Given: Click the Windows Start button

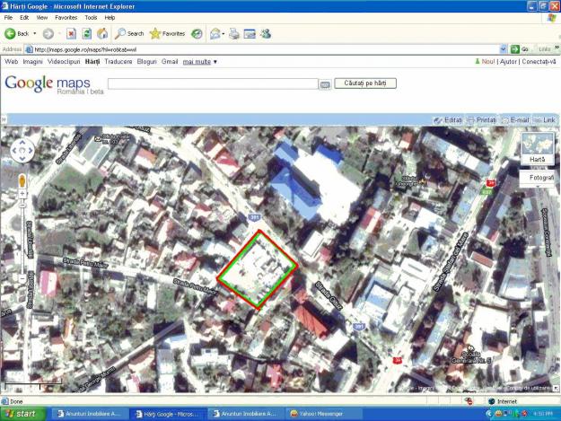Looking at the screenshot, I should (23, 414).
